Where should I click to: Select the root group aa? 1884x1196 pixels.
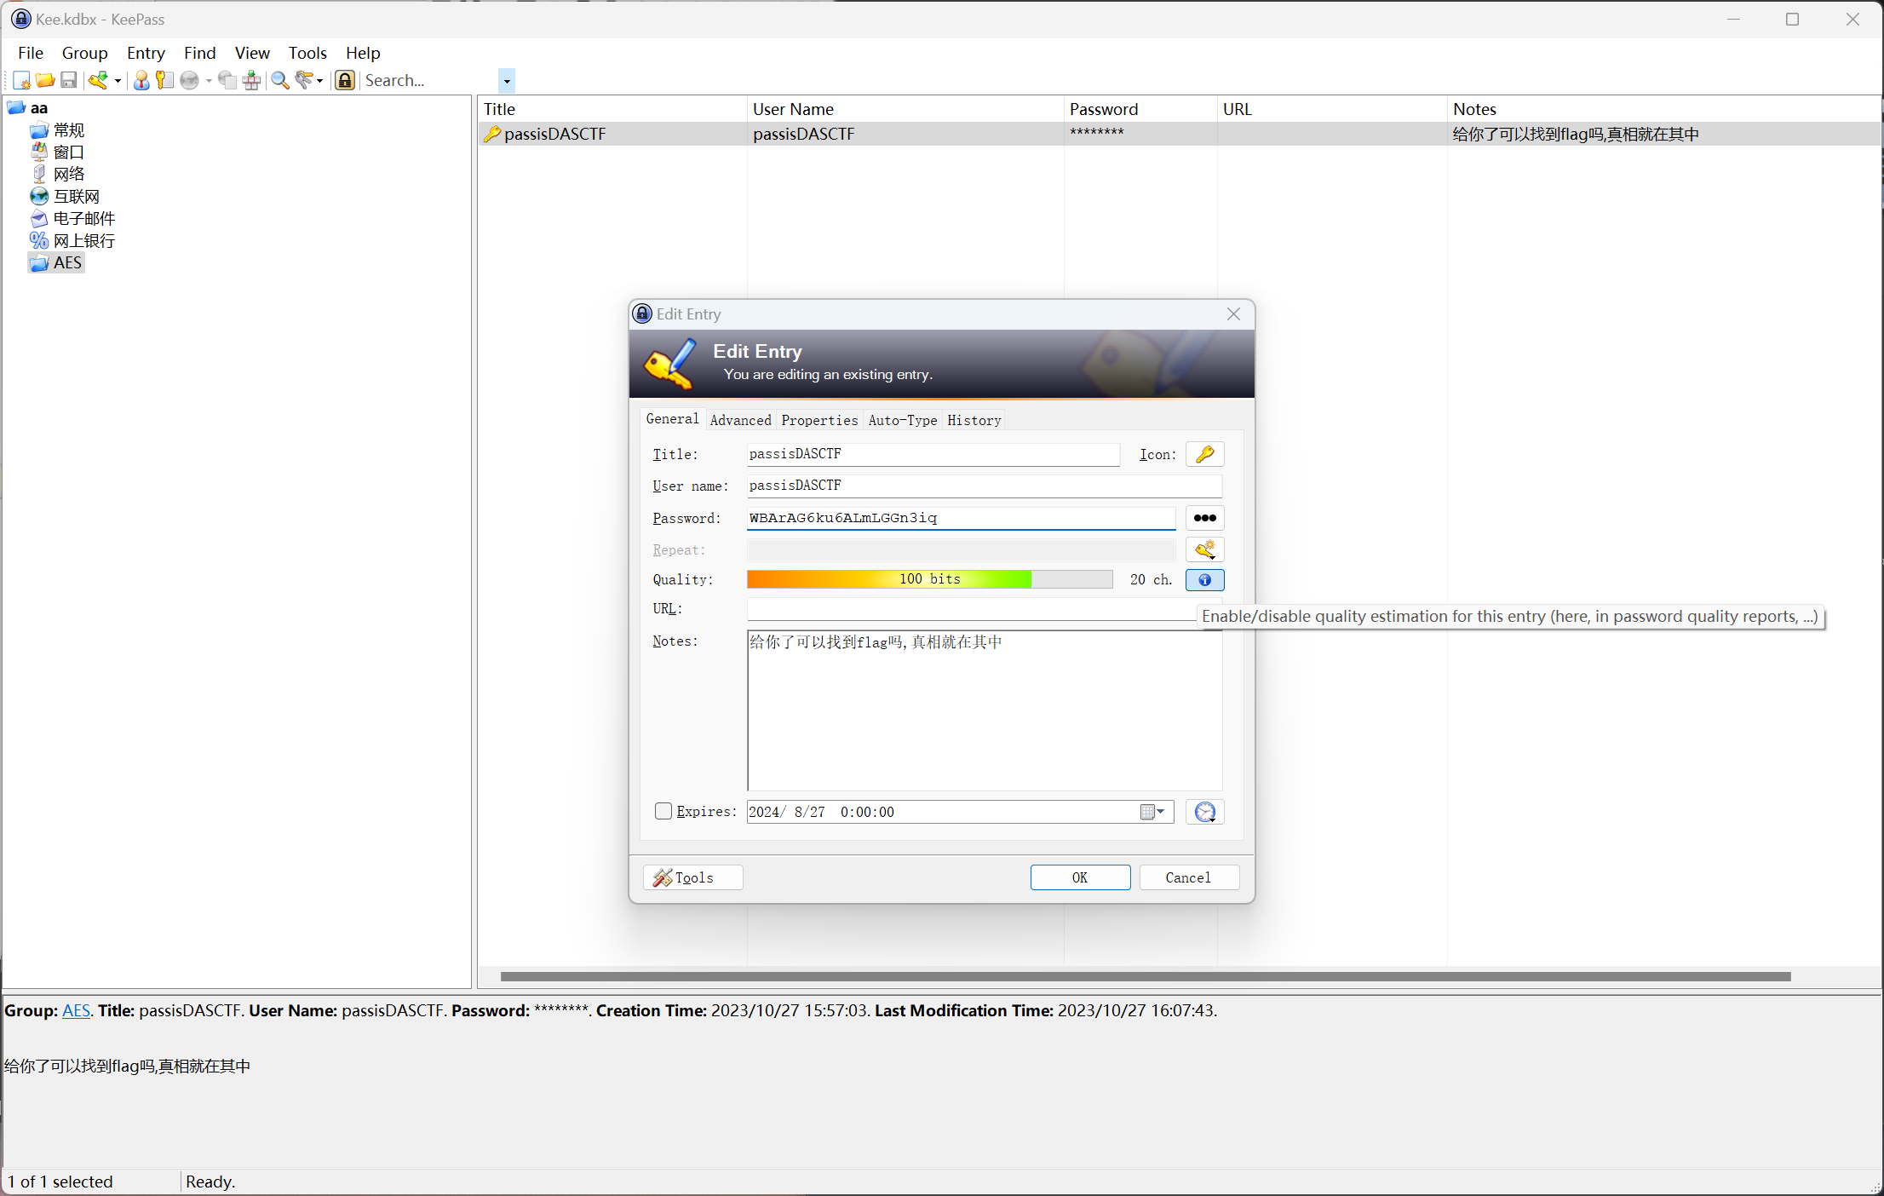click(x=39, y=108)
